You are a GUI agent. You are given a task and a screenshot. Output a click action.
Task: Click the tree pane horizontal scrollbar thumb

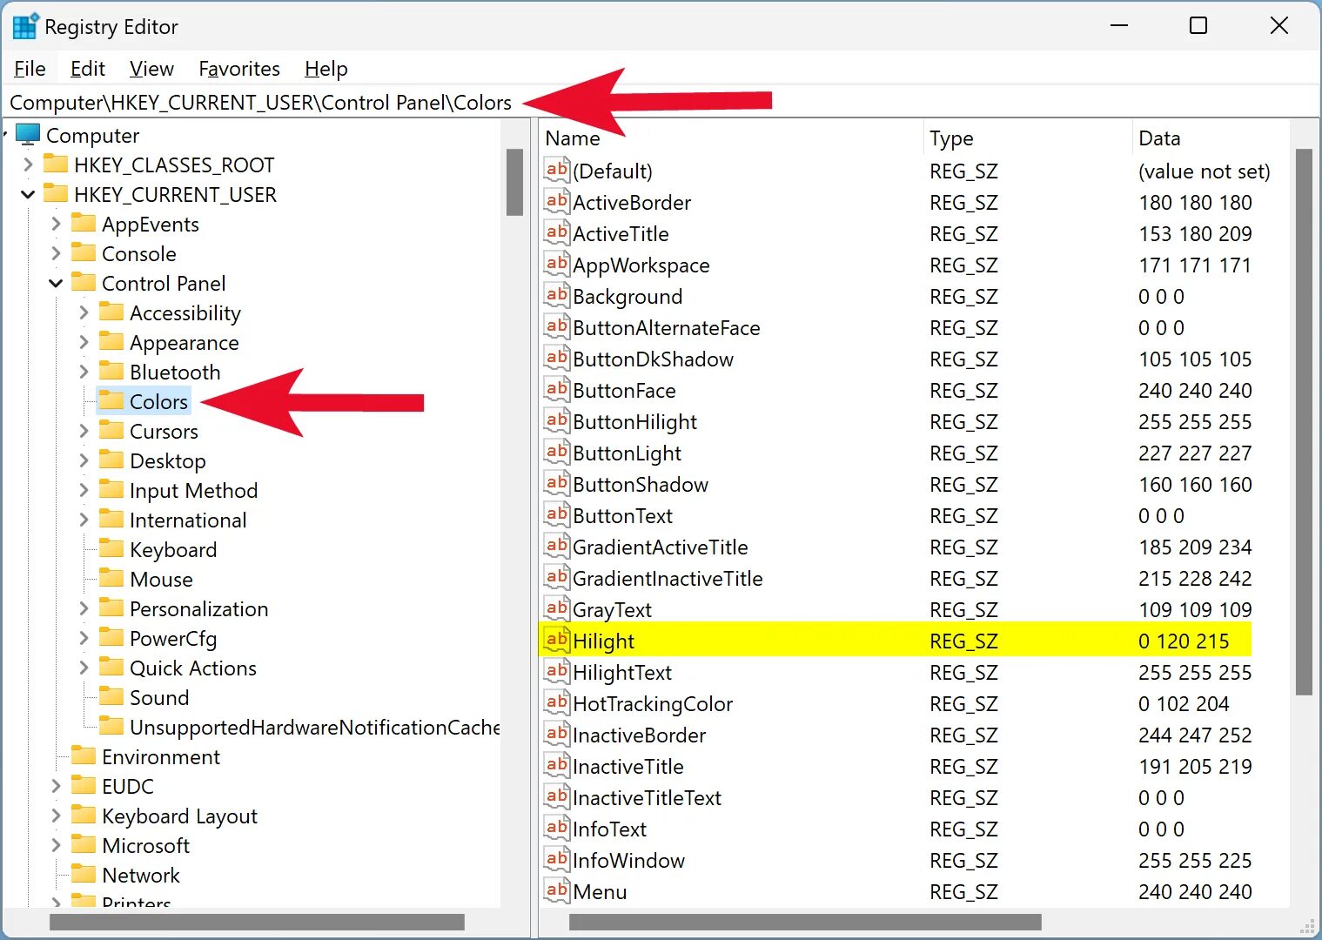click(x=257, y=922)
